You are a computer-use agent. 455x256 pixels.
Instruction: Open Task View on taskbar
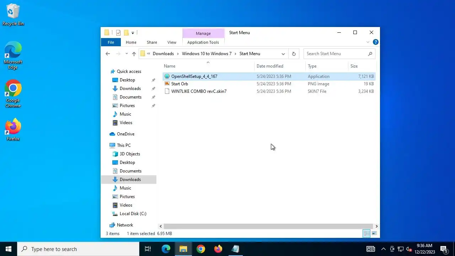pyautogui.click(x=148, y=249)
